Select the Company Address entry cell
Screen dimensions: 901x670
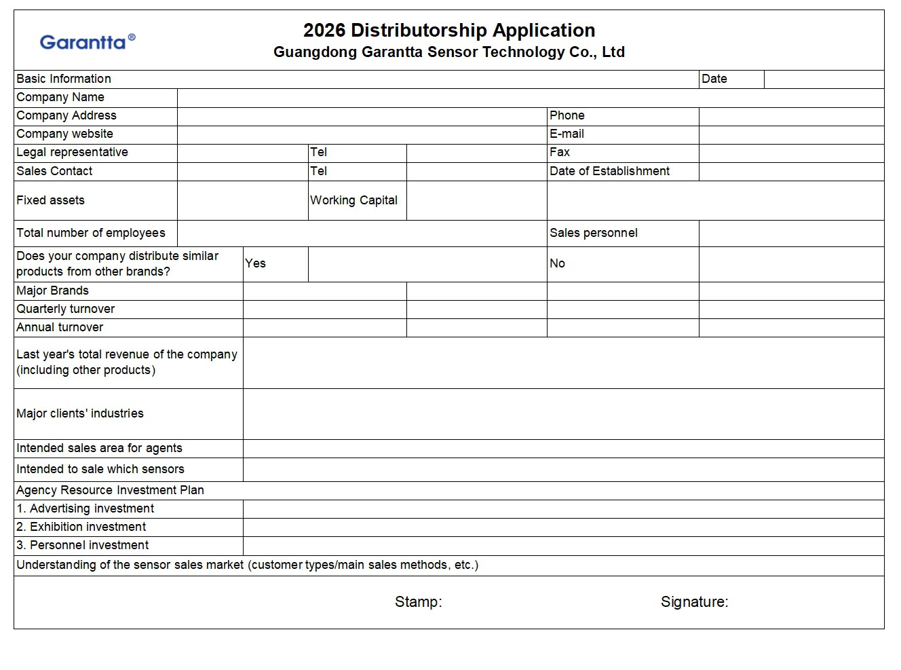tap(362, 116)
